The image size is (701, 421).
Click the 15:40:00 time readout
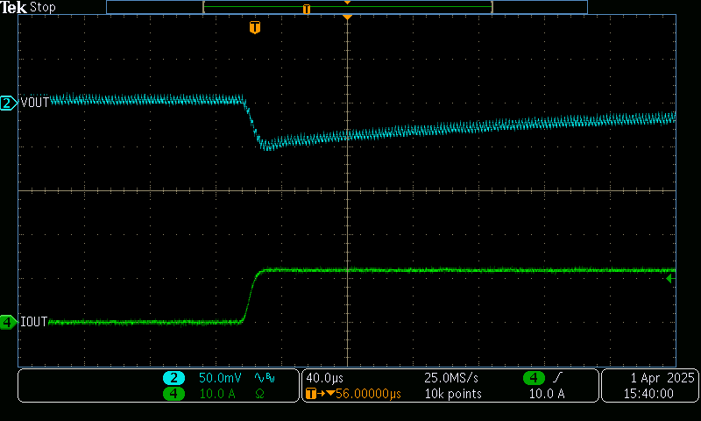point(648,394)
